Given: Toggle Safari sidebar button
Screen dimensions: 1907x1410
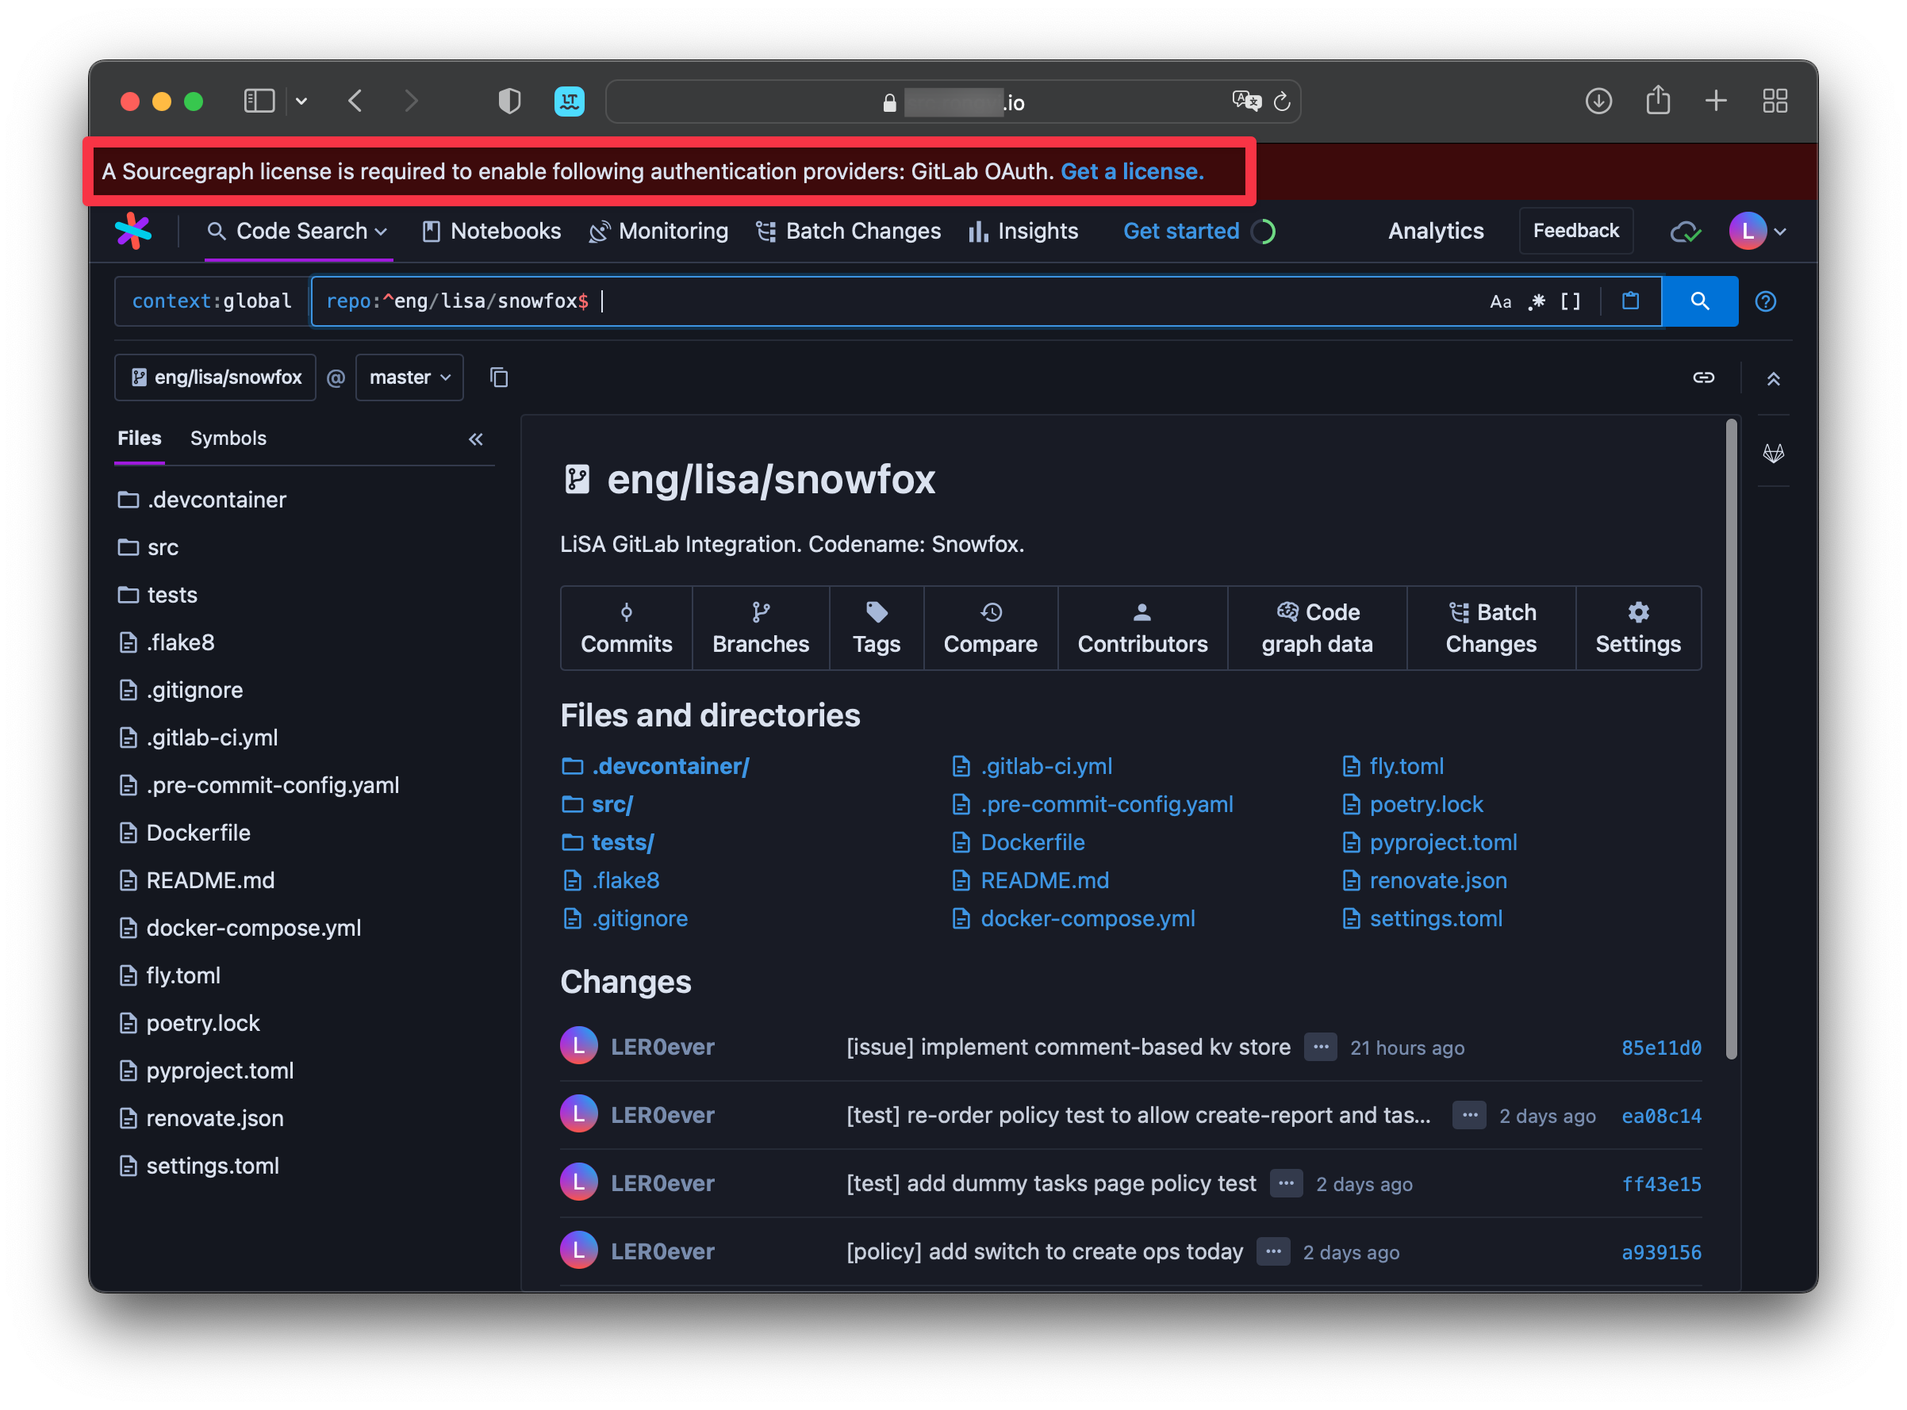Looking at the screenshot, I should (x=259, y=102).
